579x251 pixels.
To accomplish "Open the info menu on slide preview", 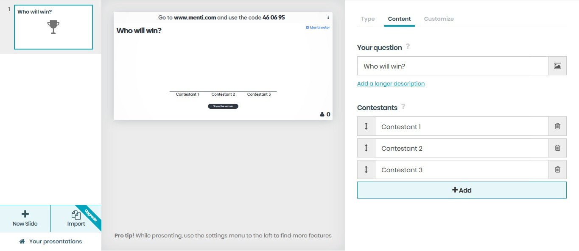I will point(328,18).
